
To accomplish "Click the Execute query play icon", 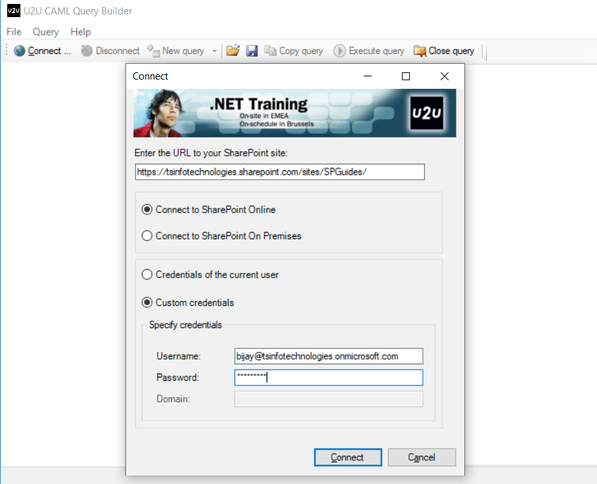I will click(x=340, y=51).
